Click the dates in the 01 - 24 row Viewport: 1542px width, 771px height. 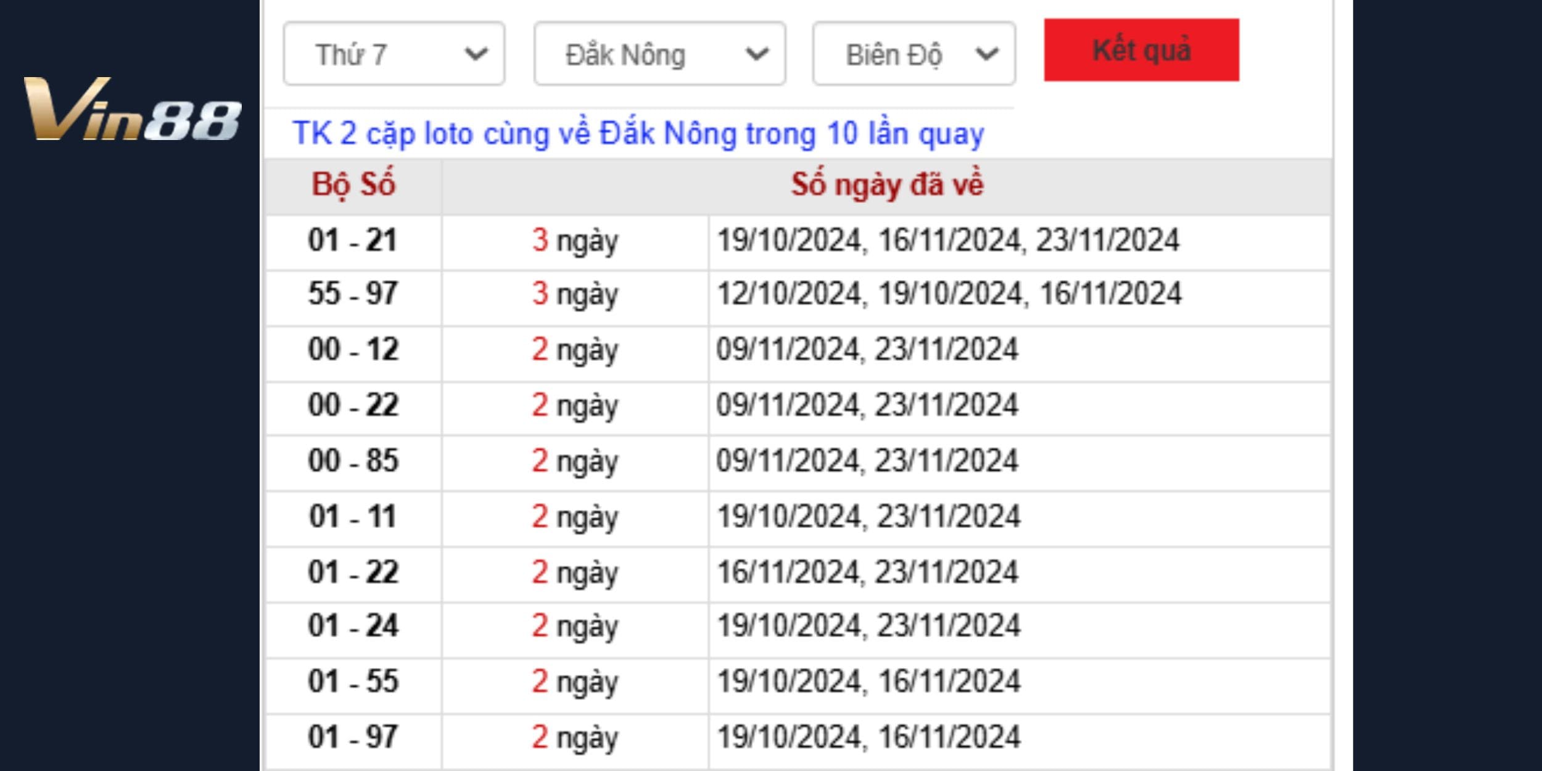[x=868, y=626]
